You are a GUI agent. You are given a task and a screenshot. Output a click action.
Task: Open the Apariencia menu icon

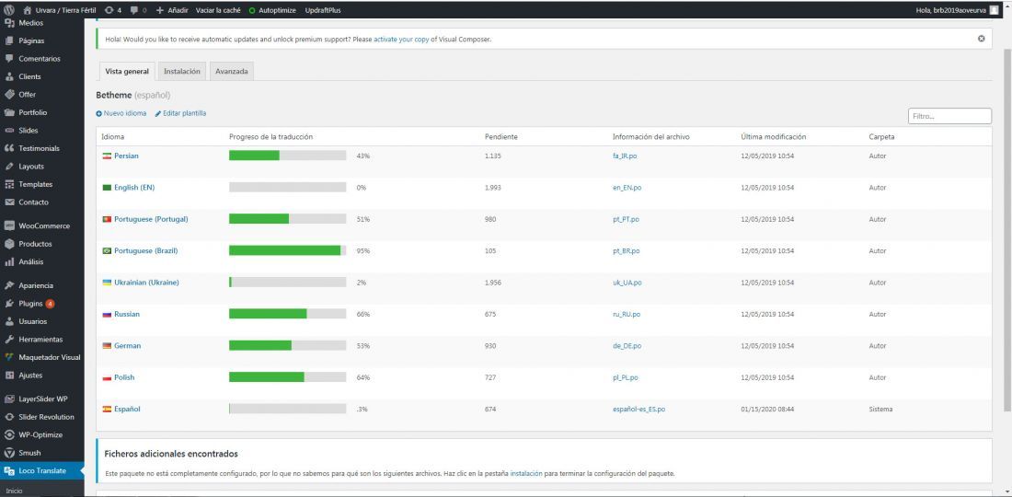9,285
